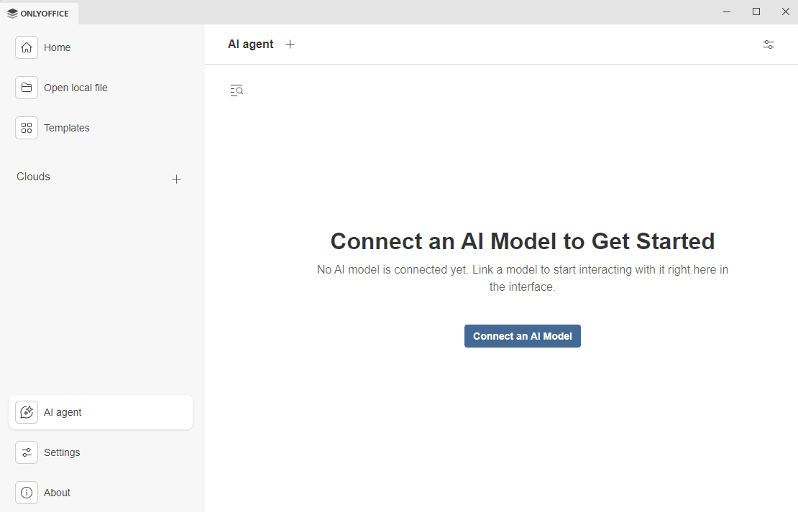Open the chat search icon
The width and height of the screenshot is (798, 512).
(237, 90)
